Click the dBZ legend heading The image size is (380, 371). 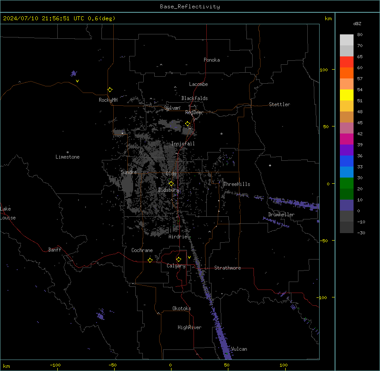click(x=357, y=23)
